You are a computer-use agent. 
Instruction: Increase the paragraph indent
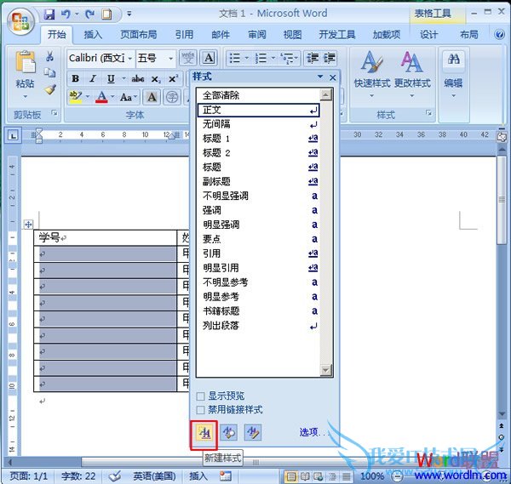[329, 58]
